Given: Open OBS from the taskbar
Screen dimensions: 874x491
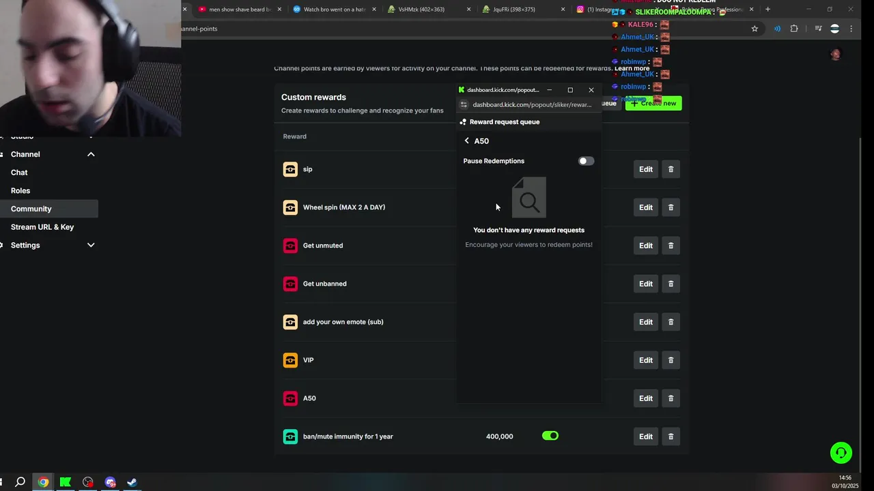Looking at the screenshot, I should pyautogui.click(x=88, y=482).
